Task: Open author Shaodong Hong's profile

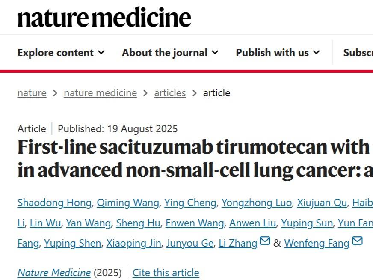Action: pyautogui.click(x=54, y=203)
